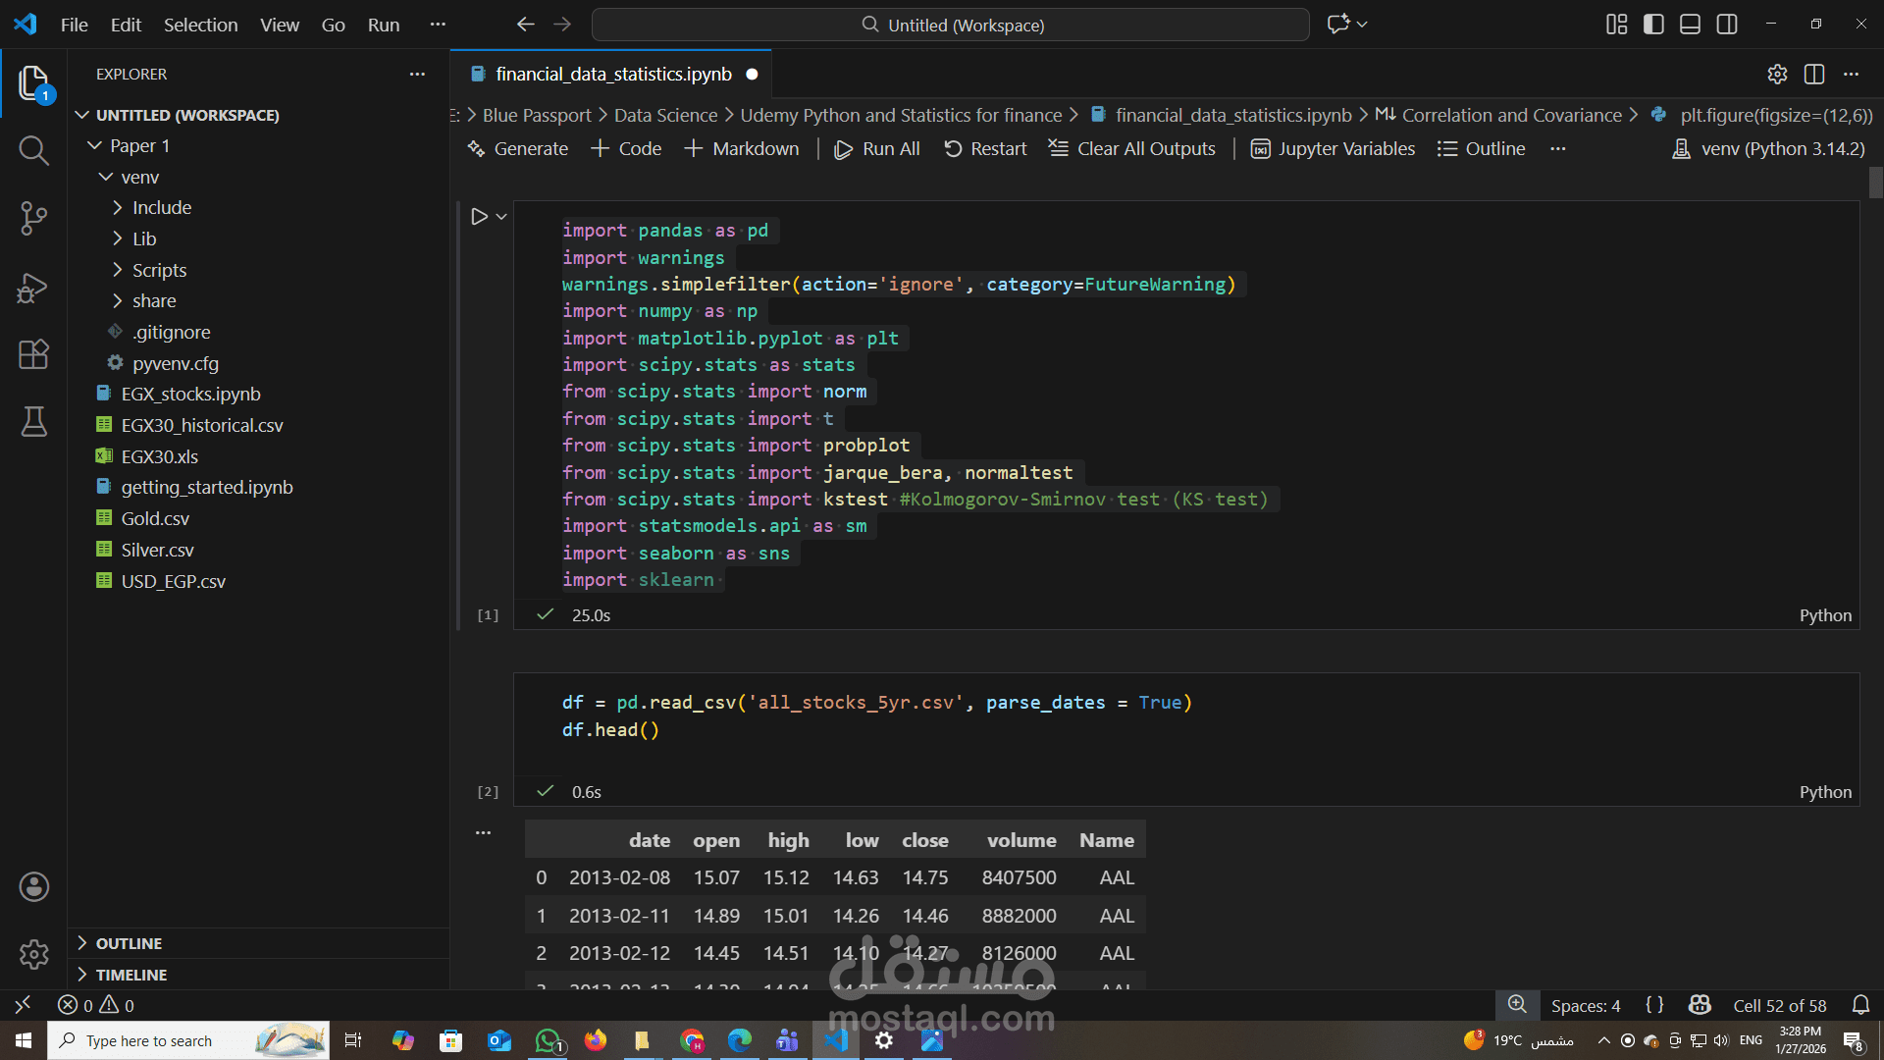
Task: Open run cell options dropdown arrow
Action: tap(501, 217)
